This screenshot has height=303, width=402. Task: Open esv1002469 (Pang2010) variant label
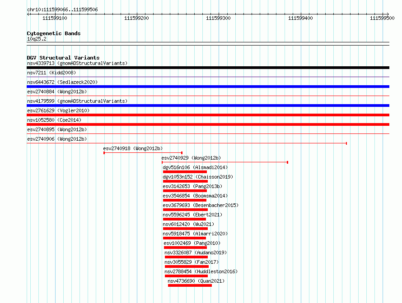click(192, 243)
